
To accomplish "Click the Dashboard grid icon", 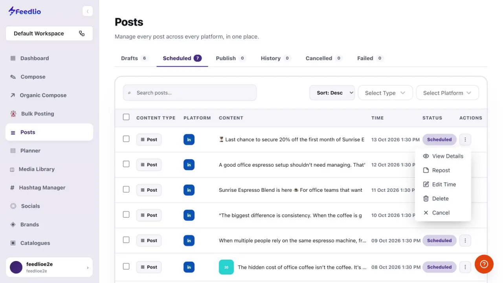I will click(13, 58).
